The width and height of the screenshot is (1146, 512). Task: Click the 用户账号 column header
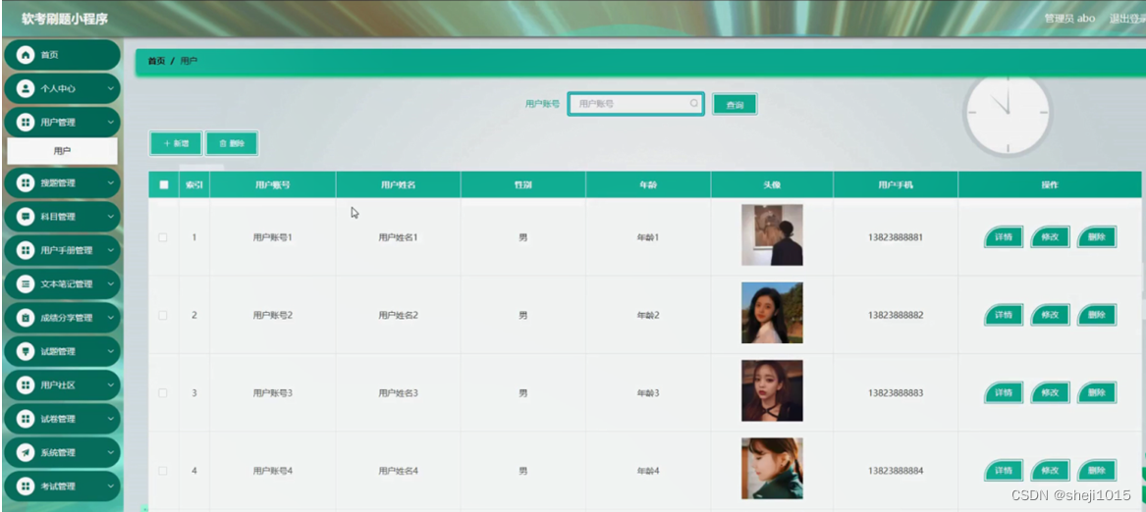[x=273, y=184]
